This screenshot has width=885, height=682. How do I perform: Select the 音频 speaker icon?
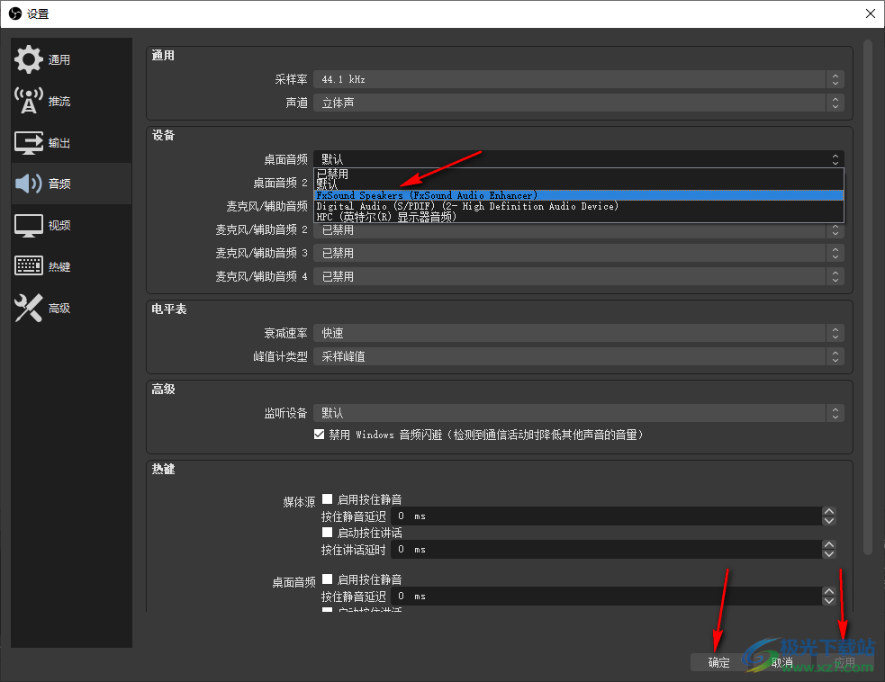point(28,184)
